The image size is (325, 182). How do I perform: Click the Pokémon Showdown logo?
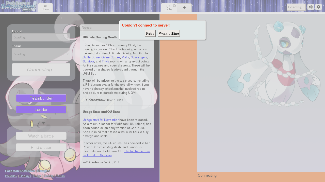tap(19, 6)
